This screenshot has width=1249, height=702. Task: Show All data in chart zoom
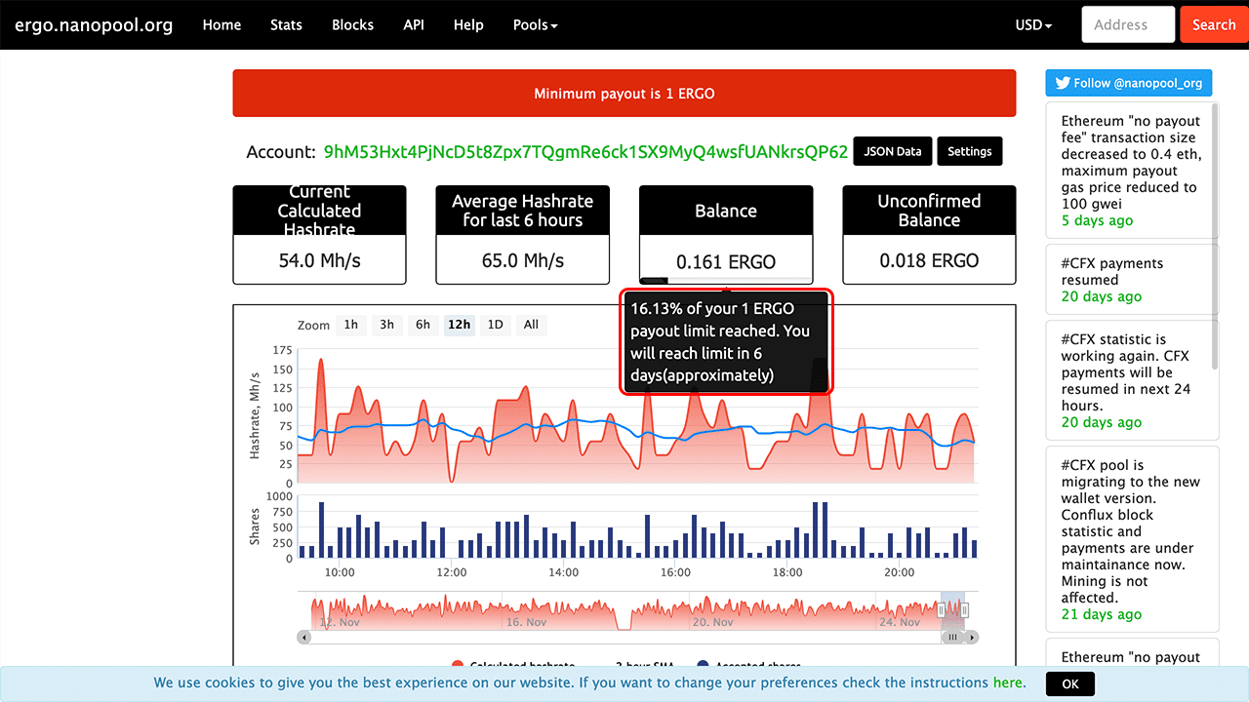click(531, 325)
